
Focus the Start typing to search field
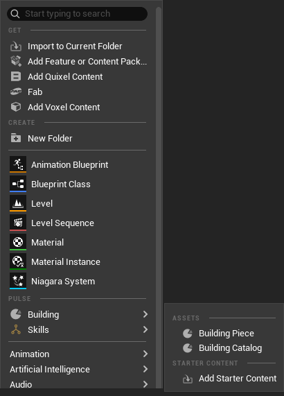tap(77, 14)
